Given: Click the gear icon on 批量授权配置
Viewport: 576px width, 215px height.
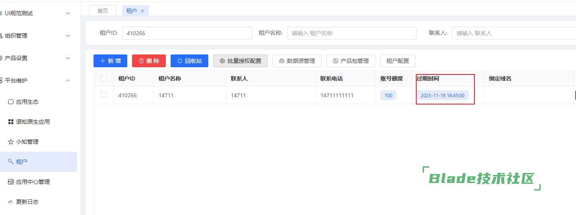Looking at the screenshot, I should click(x=222, y=61).
